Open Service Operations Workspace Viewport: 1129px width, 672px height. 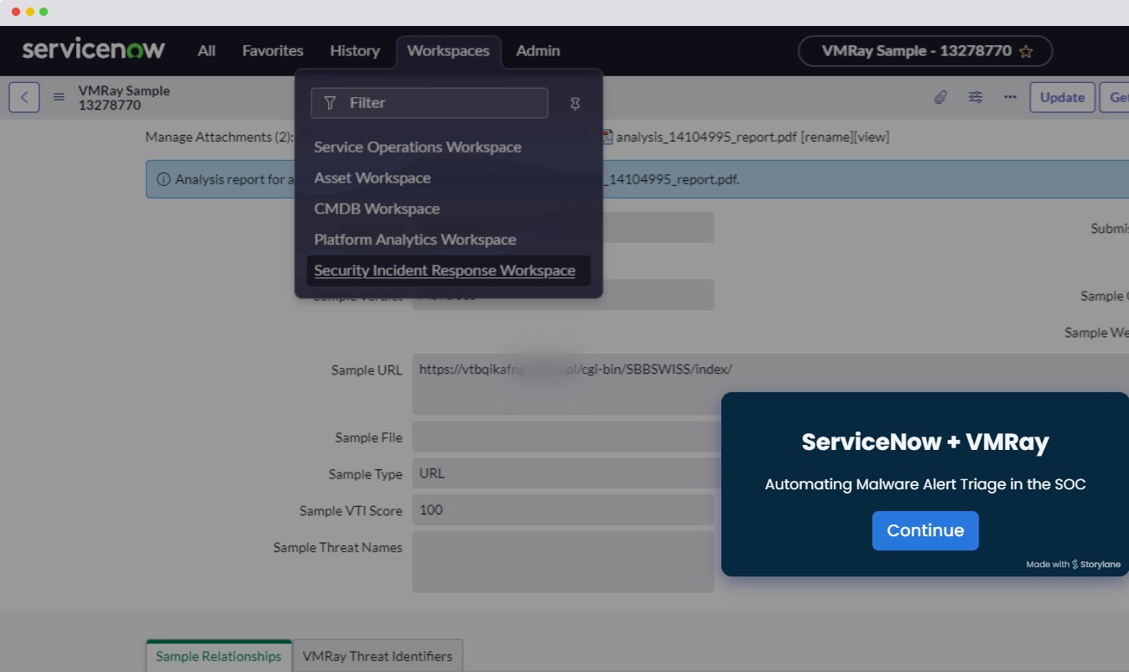point(418,147)
